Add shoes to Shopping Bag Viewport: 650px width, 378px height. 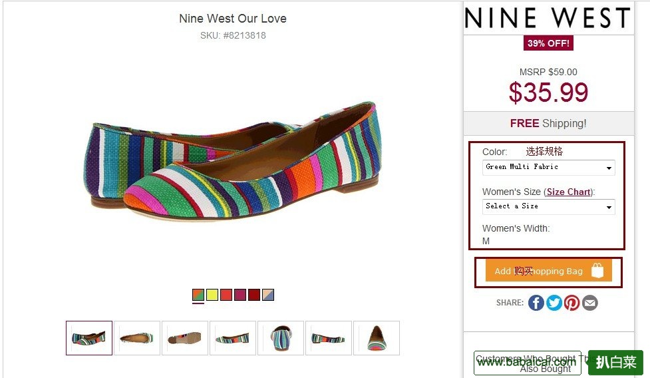pyautogui.click(x=539, y=271)
